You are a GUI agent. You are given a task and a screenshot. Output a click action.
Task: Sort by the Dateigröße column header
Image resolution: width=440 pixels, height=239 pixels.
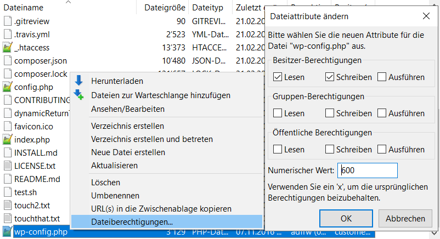tap(165, 8)
